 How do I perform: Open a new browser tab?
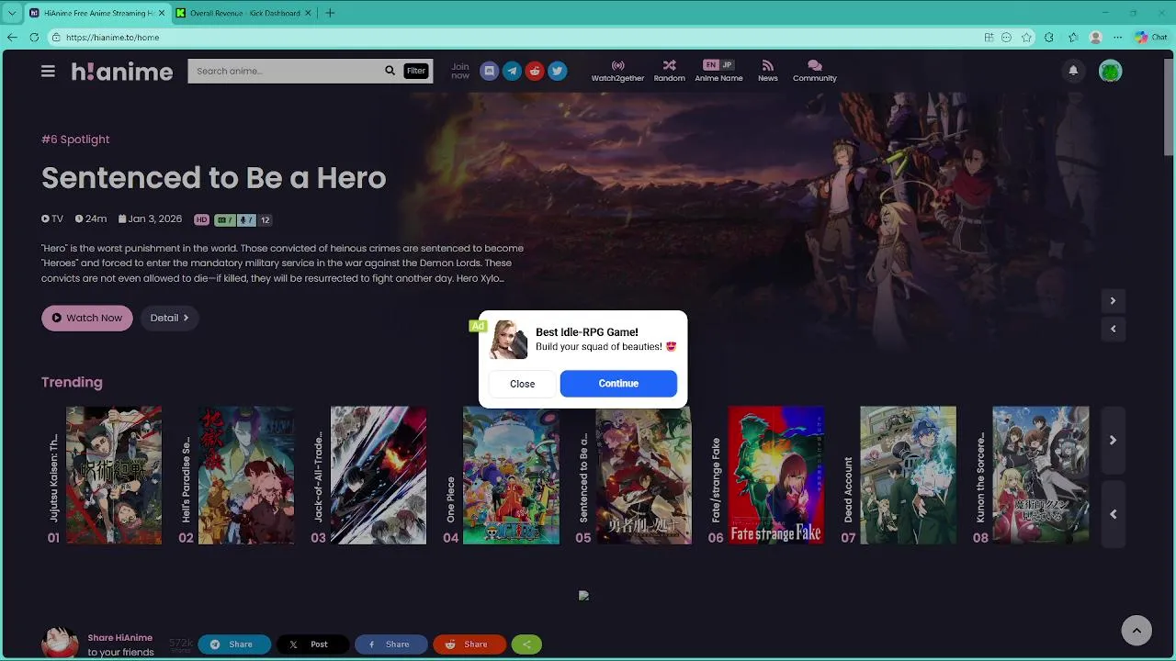coord(330,13)
